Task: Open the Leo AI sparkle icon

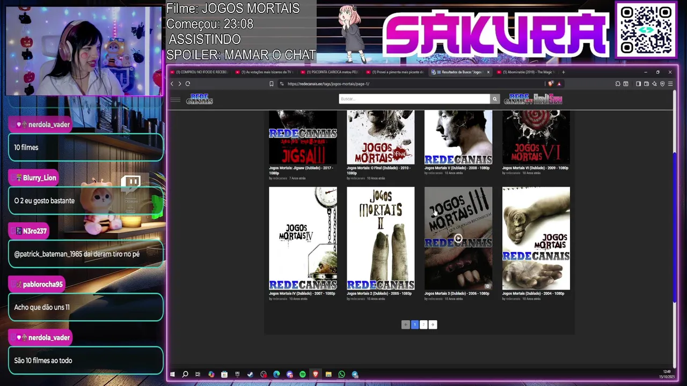Action: [x=654, y=84]
